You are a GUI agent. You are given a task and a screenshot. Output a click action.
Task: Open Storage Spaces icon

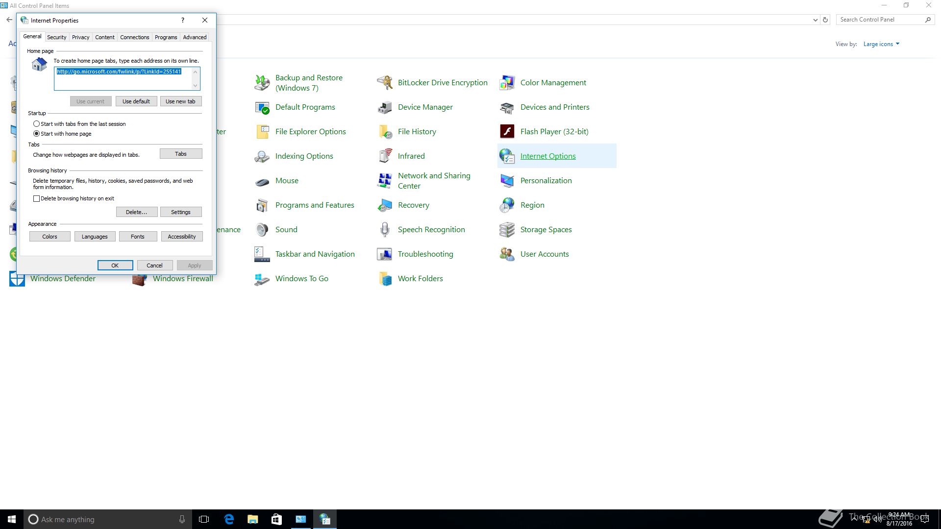pos(507,230)
